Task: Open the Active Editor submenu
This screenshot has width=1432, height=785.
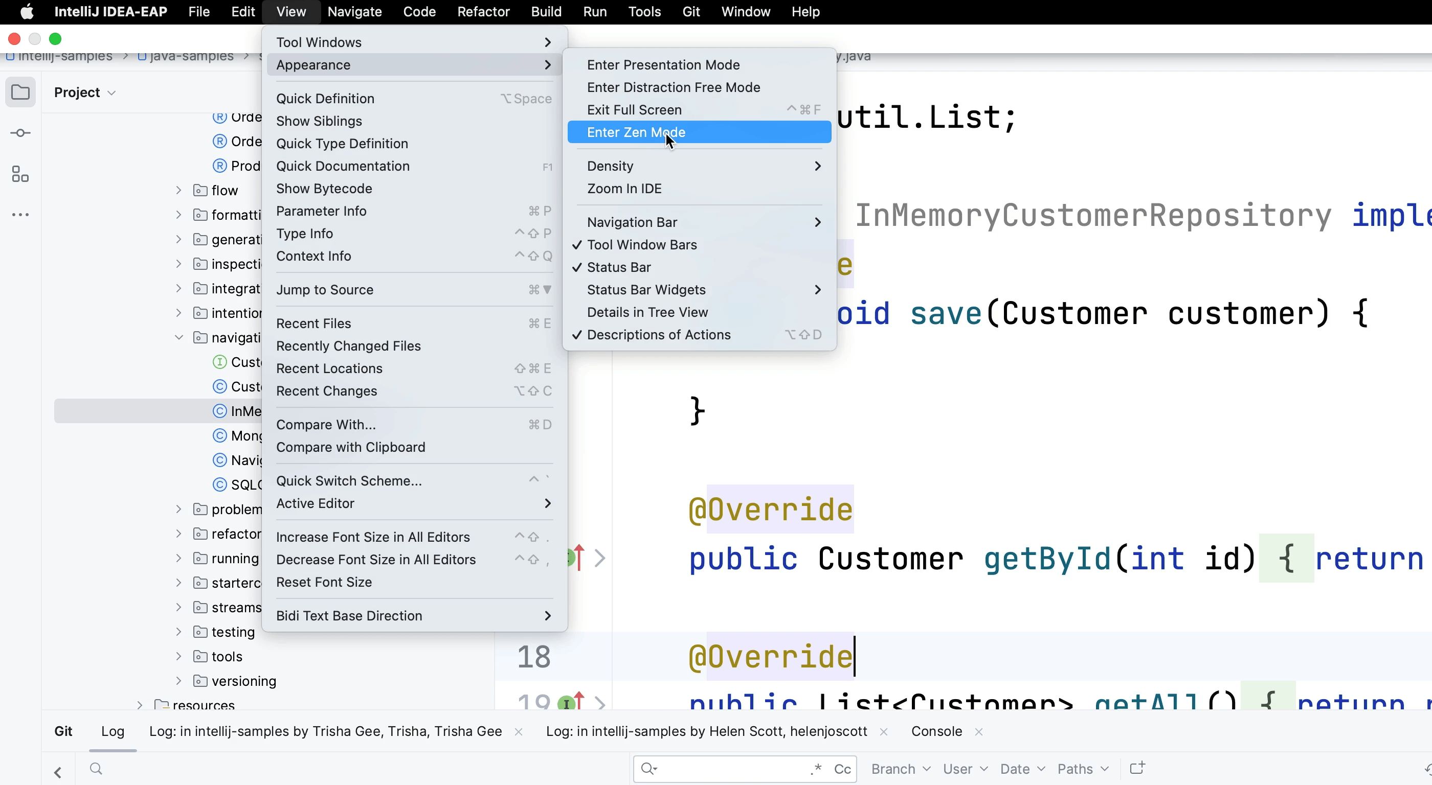Action: [x=414, y=503]
